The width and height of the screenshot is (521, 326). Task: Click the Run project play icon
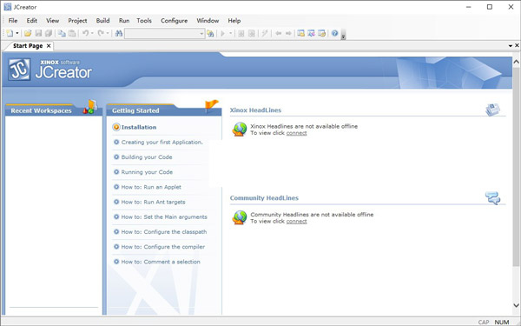tap(222, 33)
